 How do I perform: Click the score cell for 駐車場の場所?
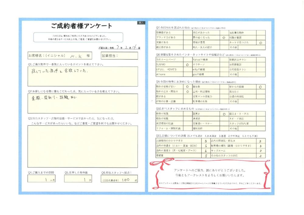261,146
